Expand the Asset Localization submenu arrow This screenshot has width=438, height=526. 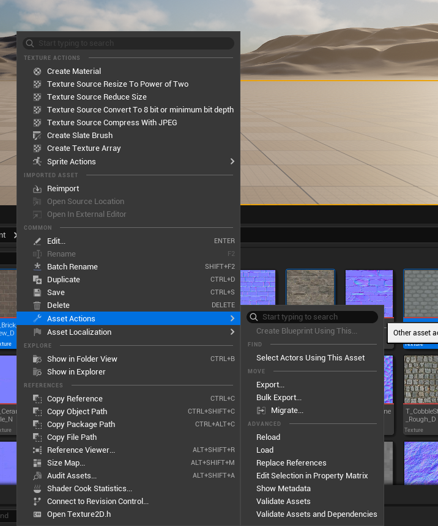[232, 332]
